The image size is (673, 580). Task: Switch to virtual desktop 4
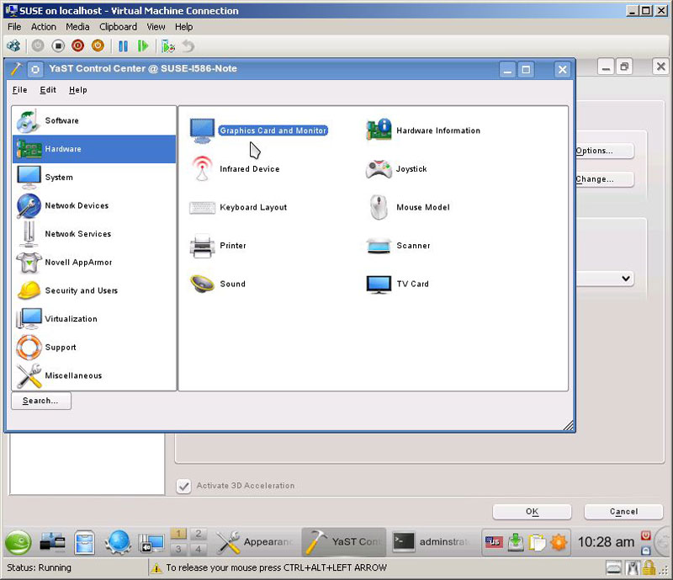click(x=199, y=549)
